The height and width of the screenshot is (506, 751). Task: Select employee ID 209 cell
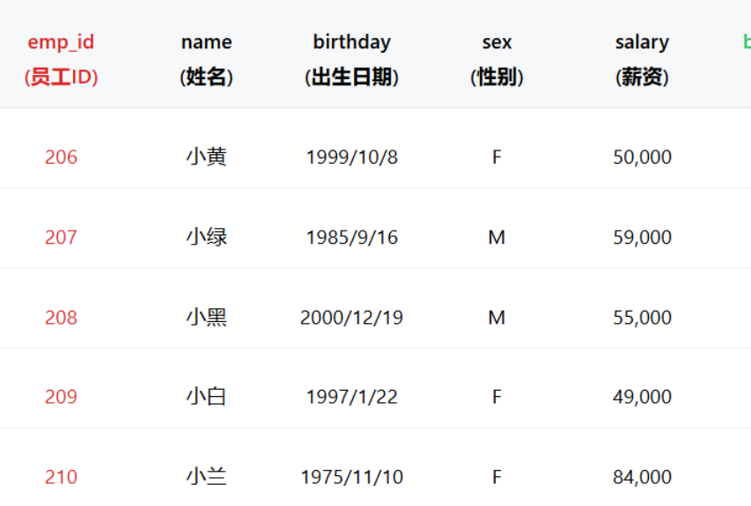pyautogui.click(x=61, y=397)
